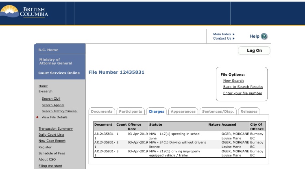Click statute 'speeding in school zone'
Image resolution: width=305 pixels, height=169 pixels.
pos(175,136)
